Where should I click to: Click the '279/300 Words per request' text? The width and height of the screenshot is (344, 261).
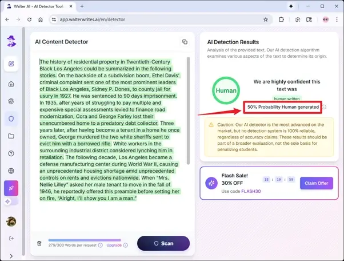(73, 245)
